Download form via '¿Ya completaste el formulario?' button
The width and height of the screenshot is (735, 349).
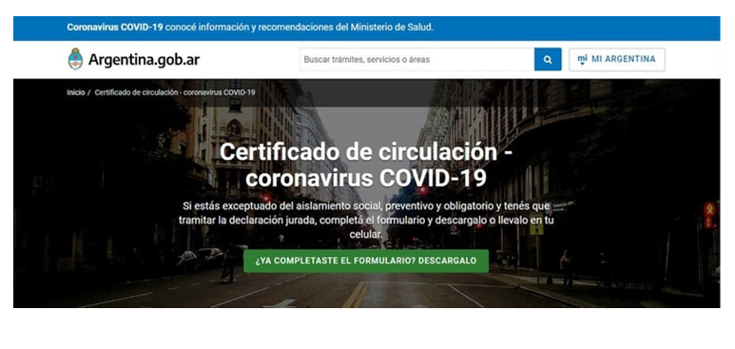366,261
